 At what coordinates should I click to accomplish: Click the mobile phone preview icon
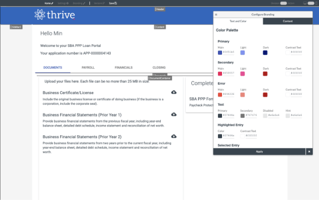316,3
